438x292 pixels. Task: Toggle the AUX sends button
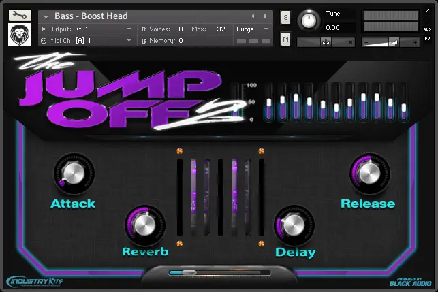coord(427,29)
